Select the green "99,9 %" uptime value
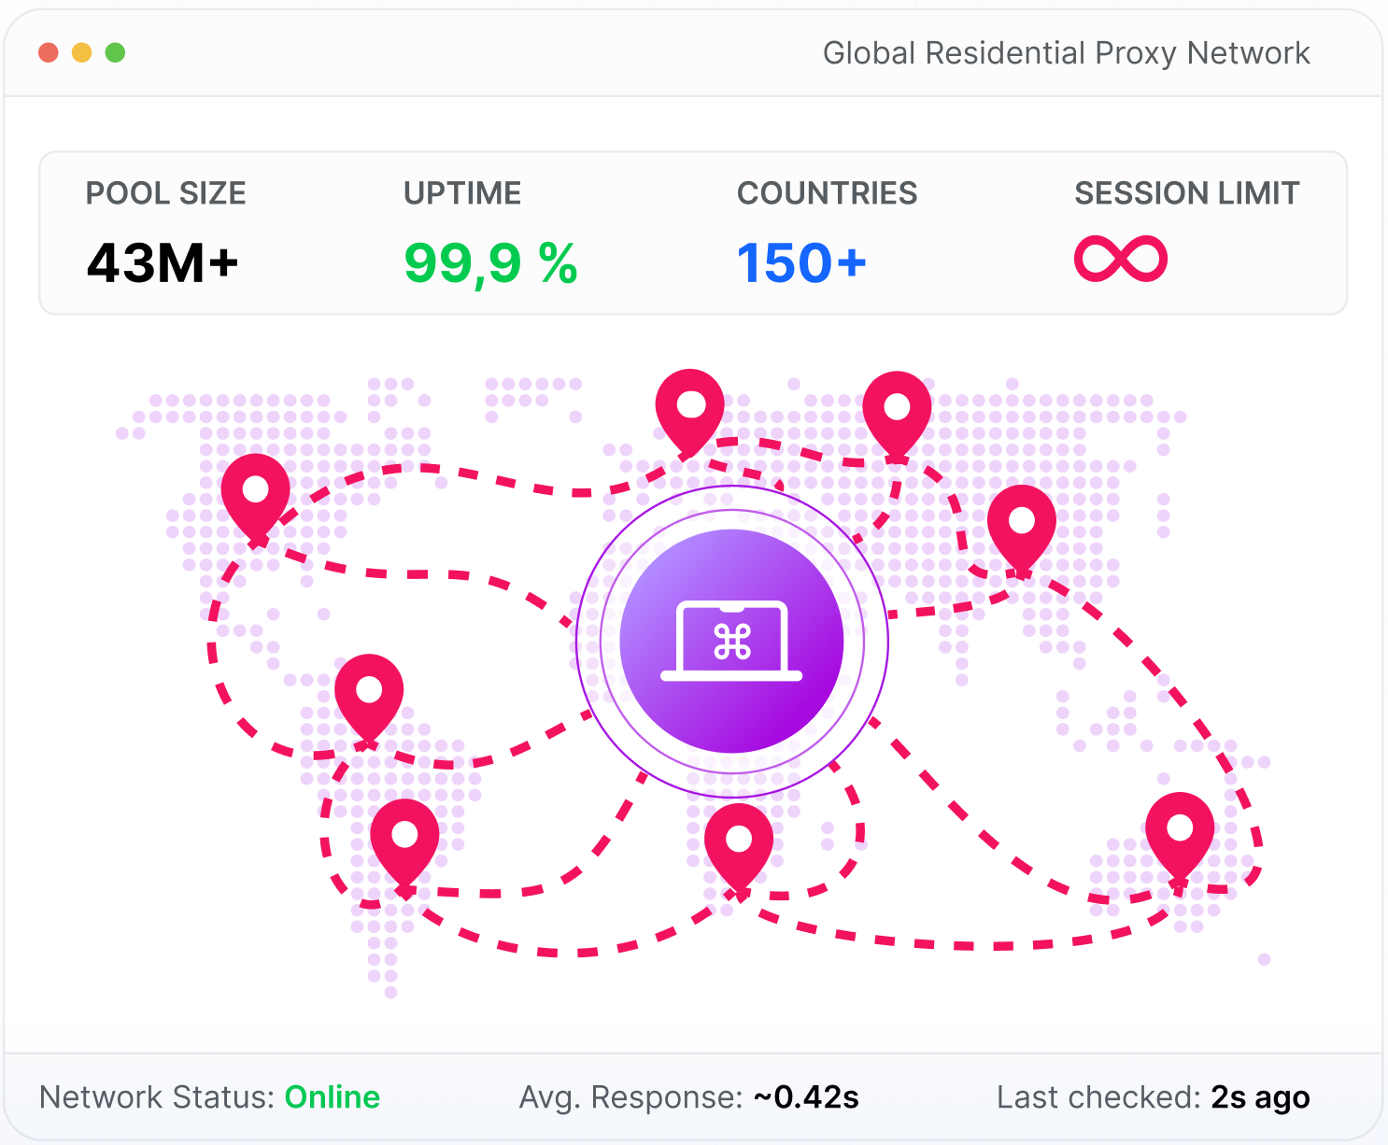The image size is (1388, 1145). click(491, 263)
